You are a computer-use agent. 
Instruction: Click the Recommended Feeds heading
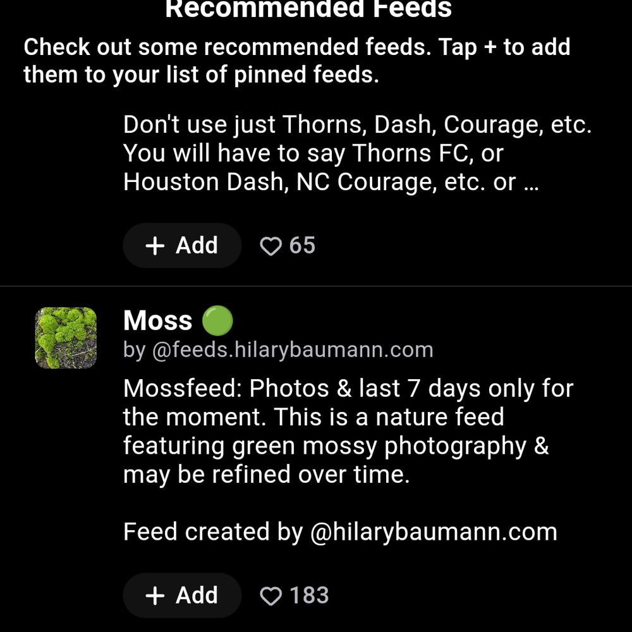coord(308,9)
